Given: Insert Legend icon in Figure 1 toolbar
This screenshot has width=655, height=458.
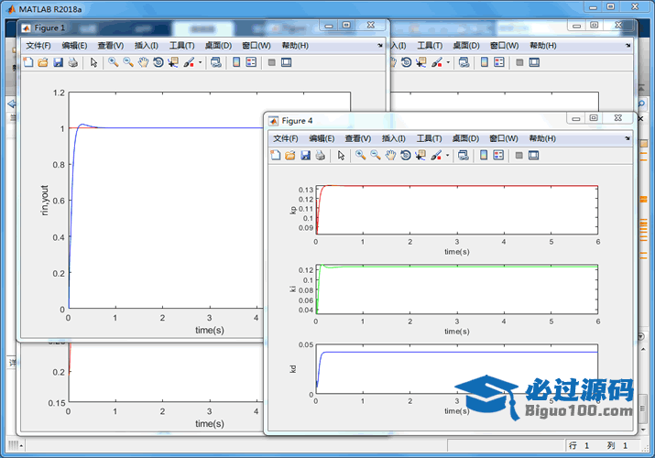Looking at the screenshot, I should pos(251,62).
